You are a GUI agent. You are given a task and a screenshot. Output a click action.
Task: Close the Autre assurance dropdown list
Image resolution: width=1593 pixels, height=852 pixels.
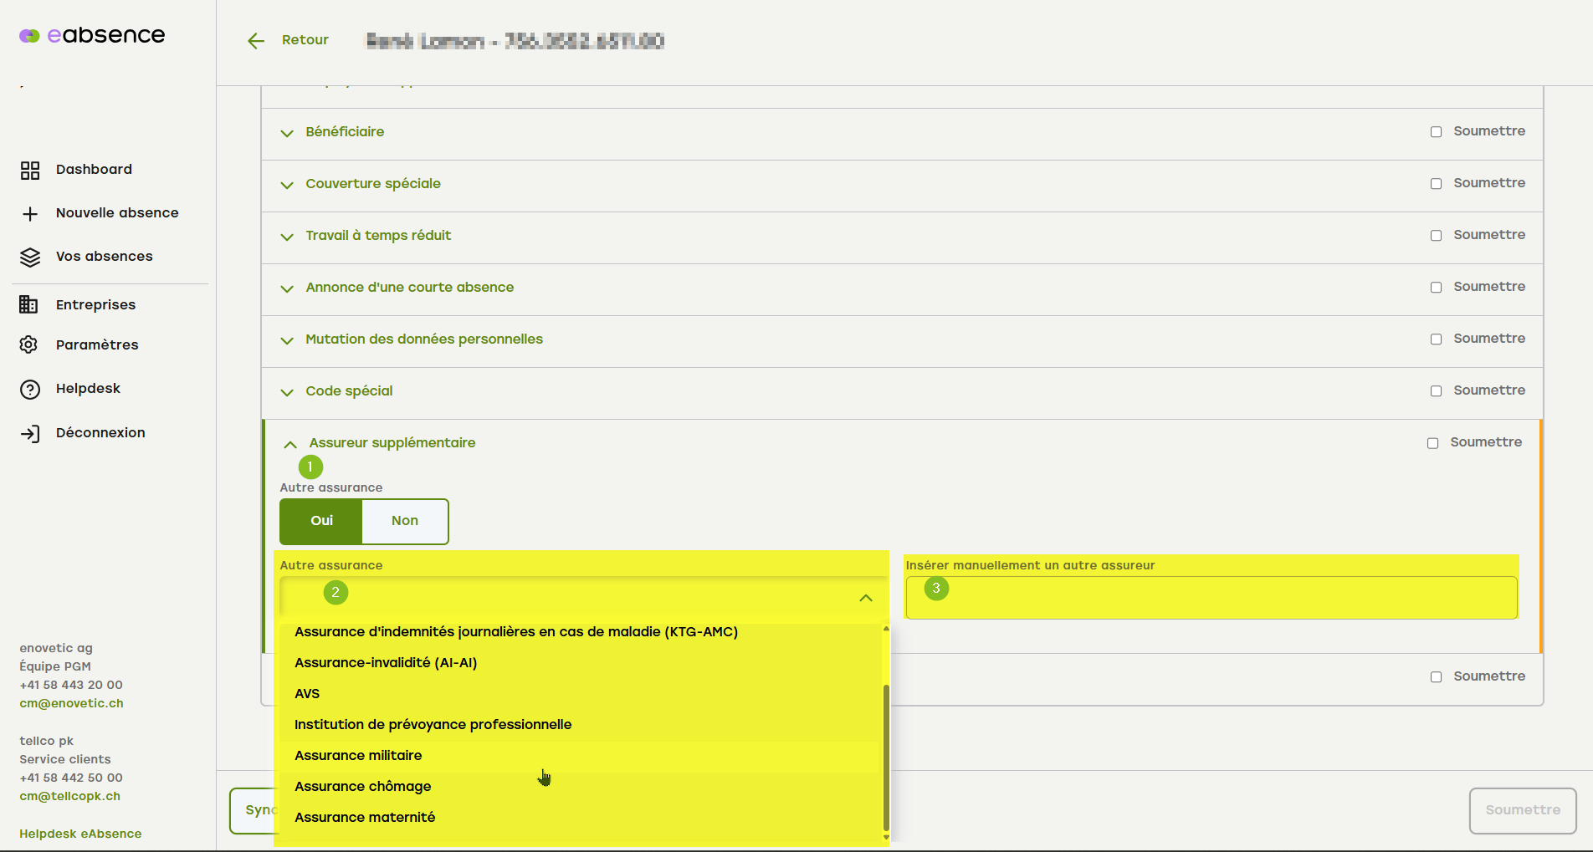865,598
